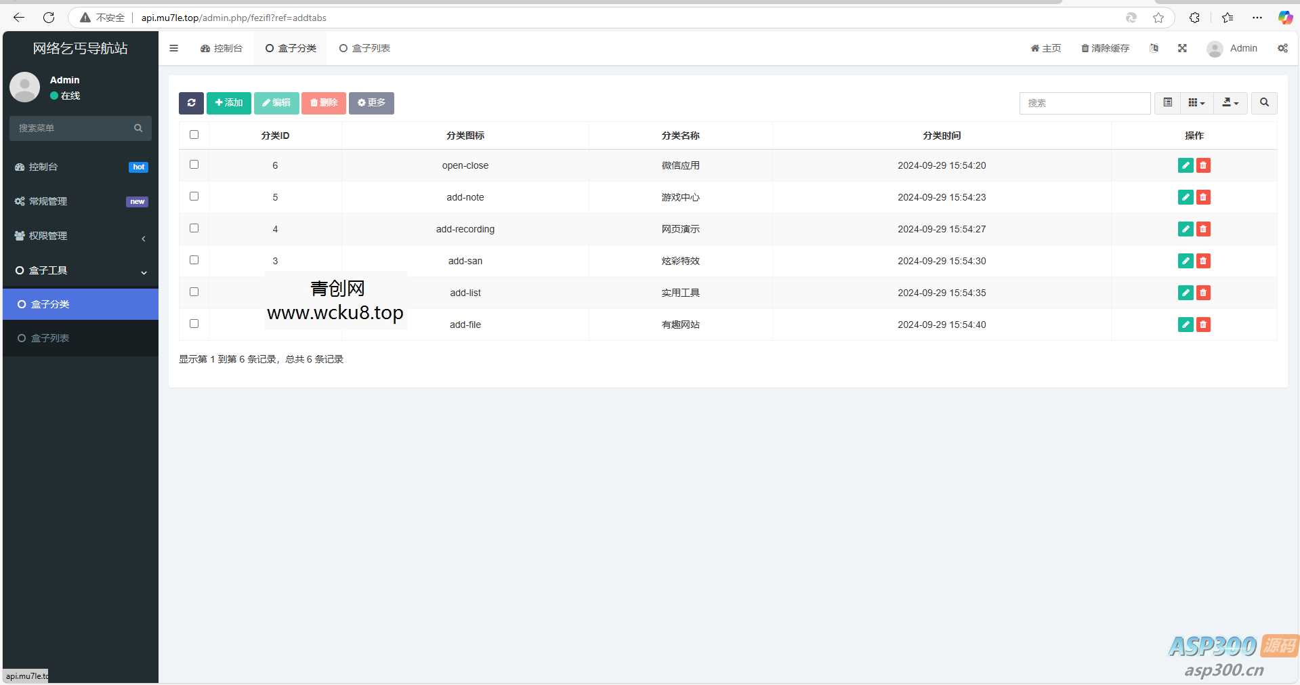Click the refresh icon above the table
Viewport: 1300px width, 685px height.
[x=191, y=103]
